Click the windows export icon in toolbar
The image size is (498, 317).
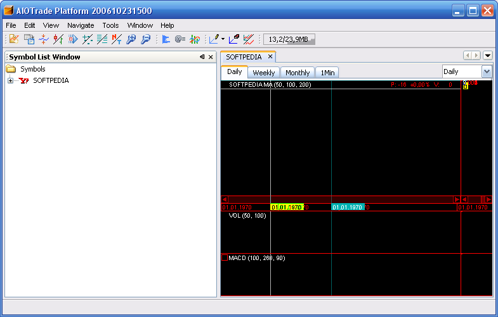point(29,39)
